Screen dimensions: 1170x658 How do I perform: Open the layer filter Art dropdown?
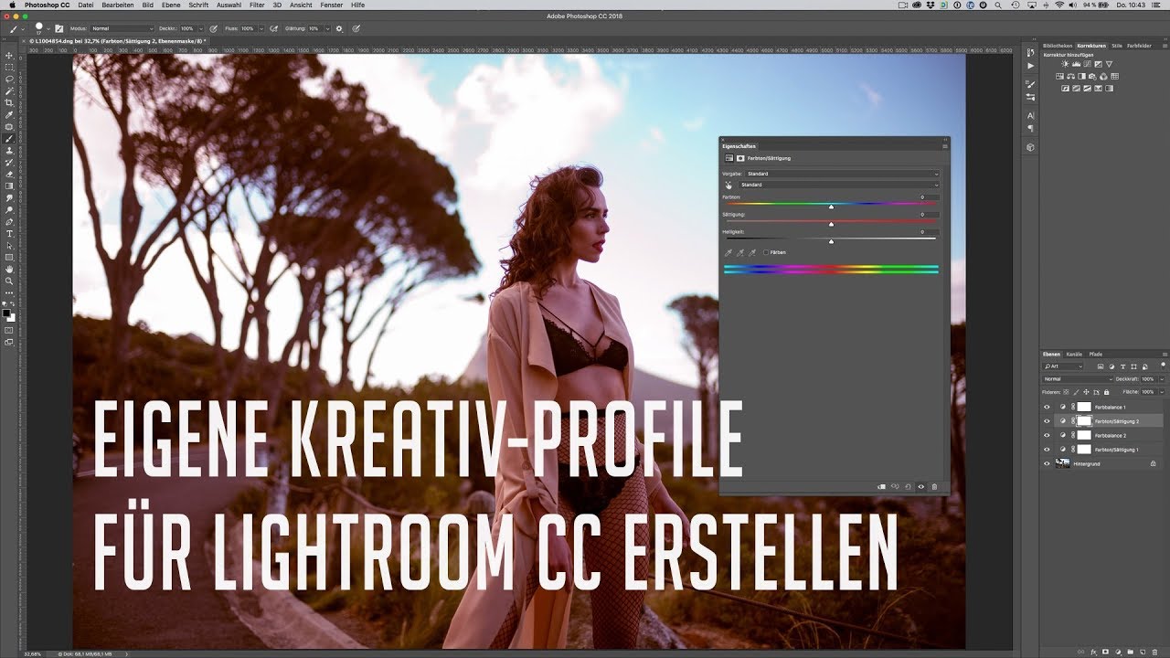[x=1062, y=366]
